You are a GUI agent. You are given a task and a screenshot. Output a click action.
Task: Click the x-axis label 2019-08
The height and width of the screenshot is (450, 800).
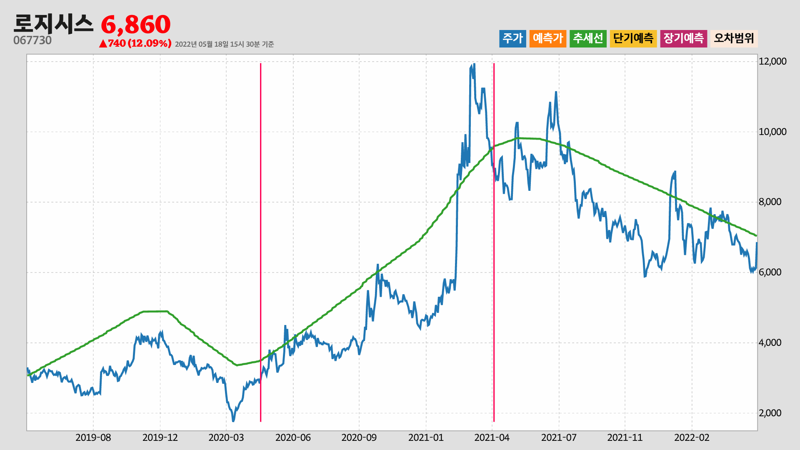click(x=93, y=437)
